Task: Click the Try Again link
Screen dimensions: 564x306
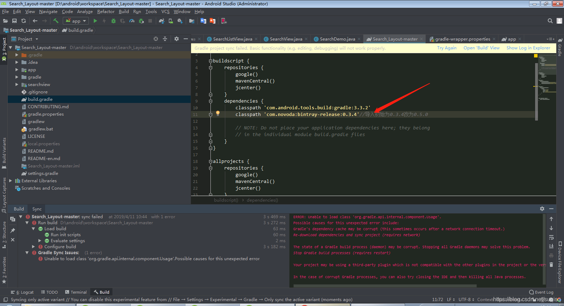Action: pyautogui.click(x=447, y=48)
